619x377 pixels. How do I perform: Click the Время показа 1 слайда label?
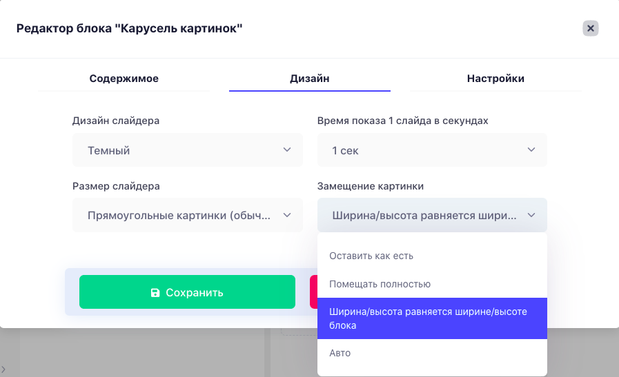click(403, 121)
